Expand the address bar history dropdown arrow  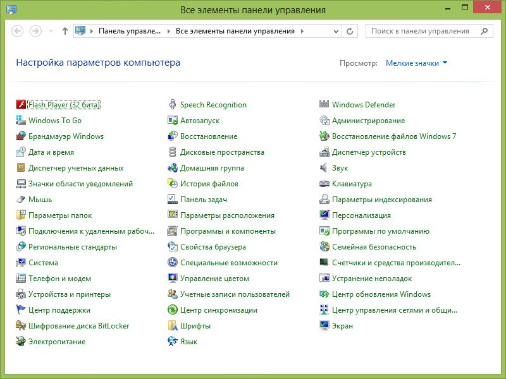click(x=336, y=31)
